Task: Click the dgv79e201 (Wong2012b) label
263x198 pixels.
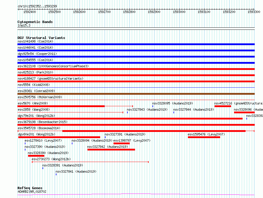Action: point(36,116)
